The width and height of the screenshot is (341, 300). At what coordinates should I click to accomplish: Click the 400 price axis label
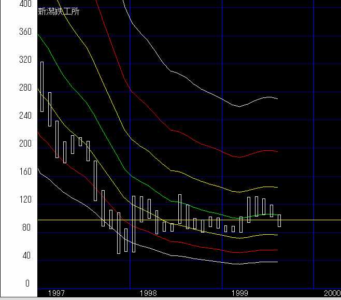[x=10, y=4]
